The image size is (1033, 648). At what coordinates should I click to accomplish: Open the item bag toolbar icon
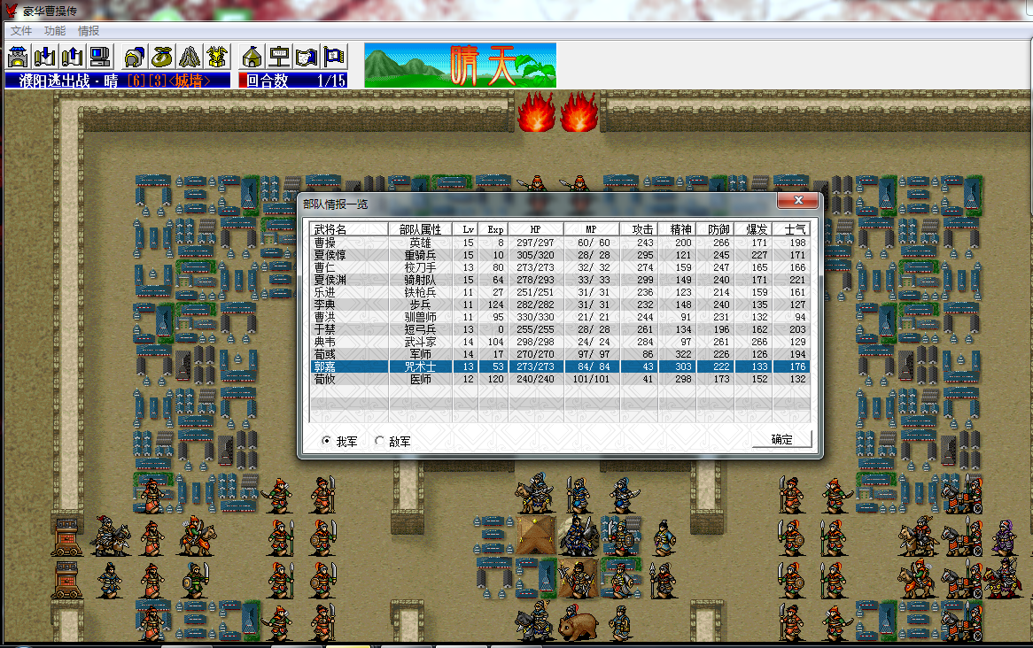(x=162, y=57)
